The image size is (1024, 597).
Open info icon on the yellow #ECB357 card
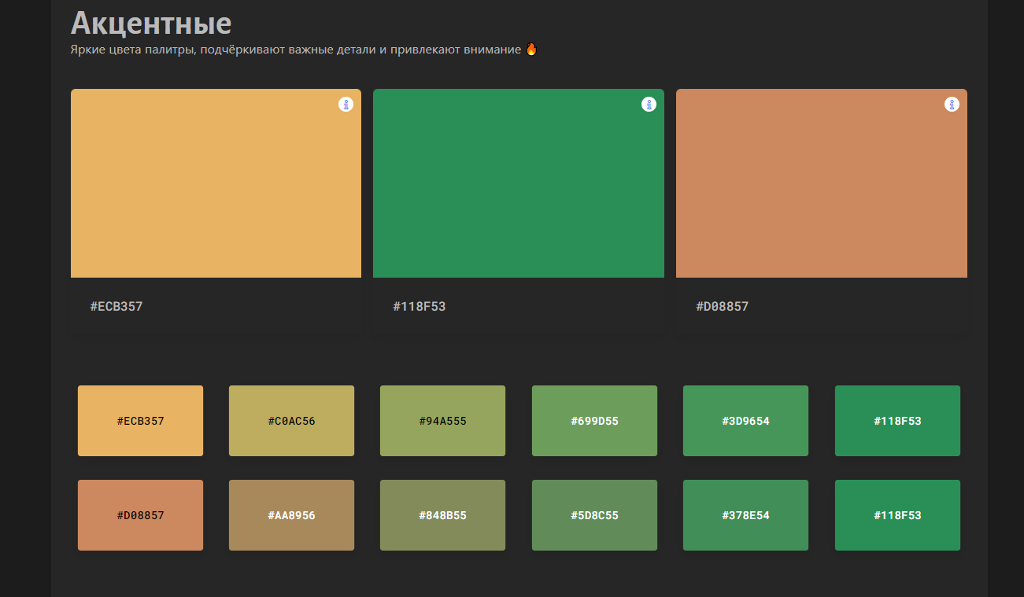[346, 104]
